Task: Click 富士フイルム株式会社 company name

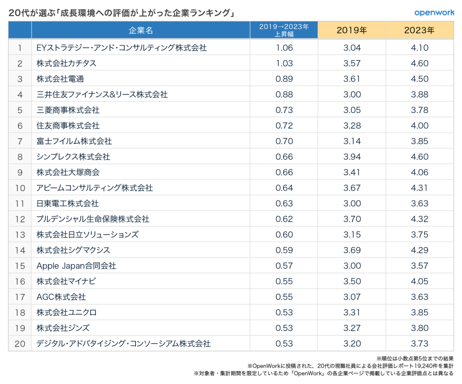Action: click(74, 141)
